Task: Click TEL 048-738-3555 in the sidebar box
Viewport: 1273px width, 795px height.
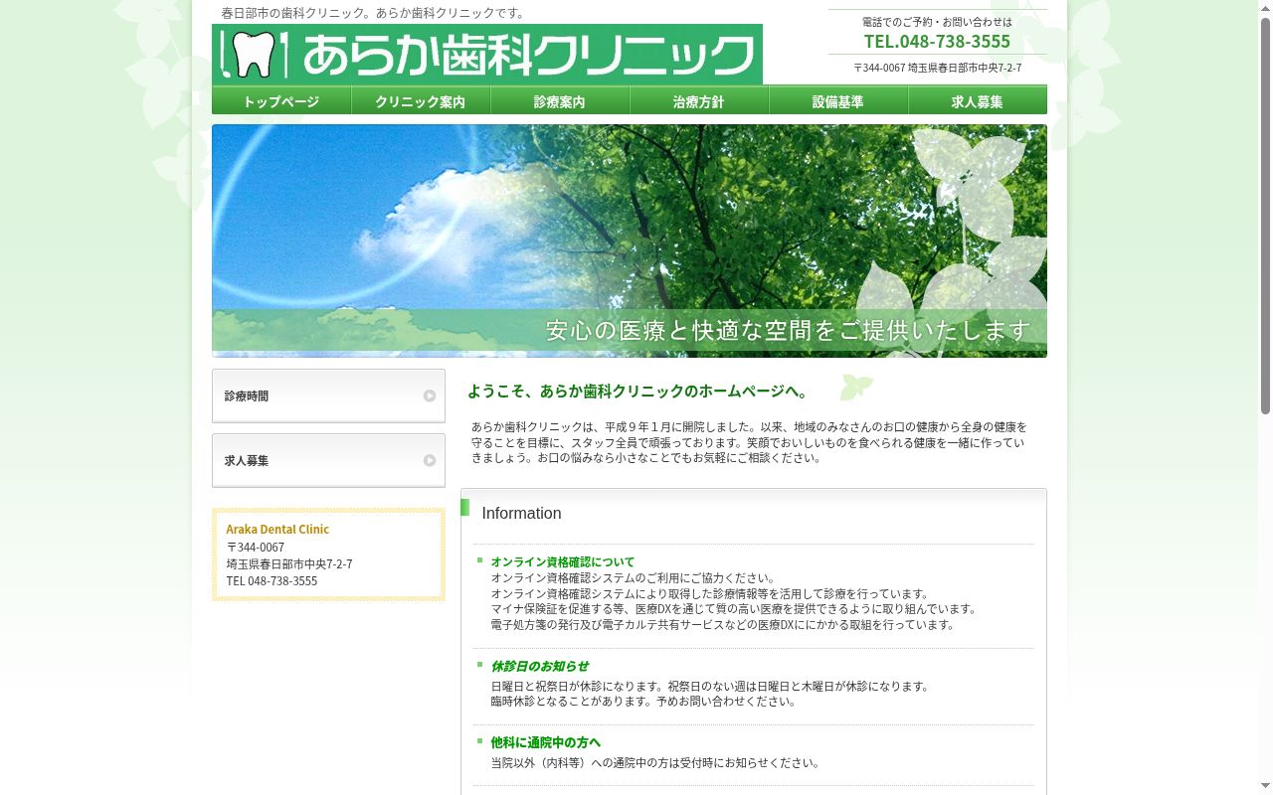Action: 272,580
